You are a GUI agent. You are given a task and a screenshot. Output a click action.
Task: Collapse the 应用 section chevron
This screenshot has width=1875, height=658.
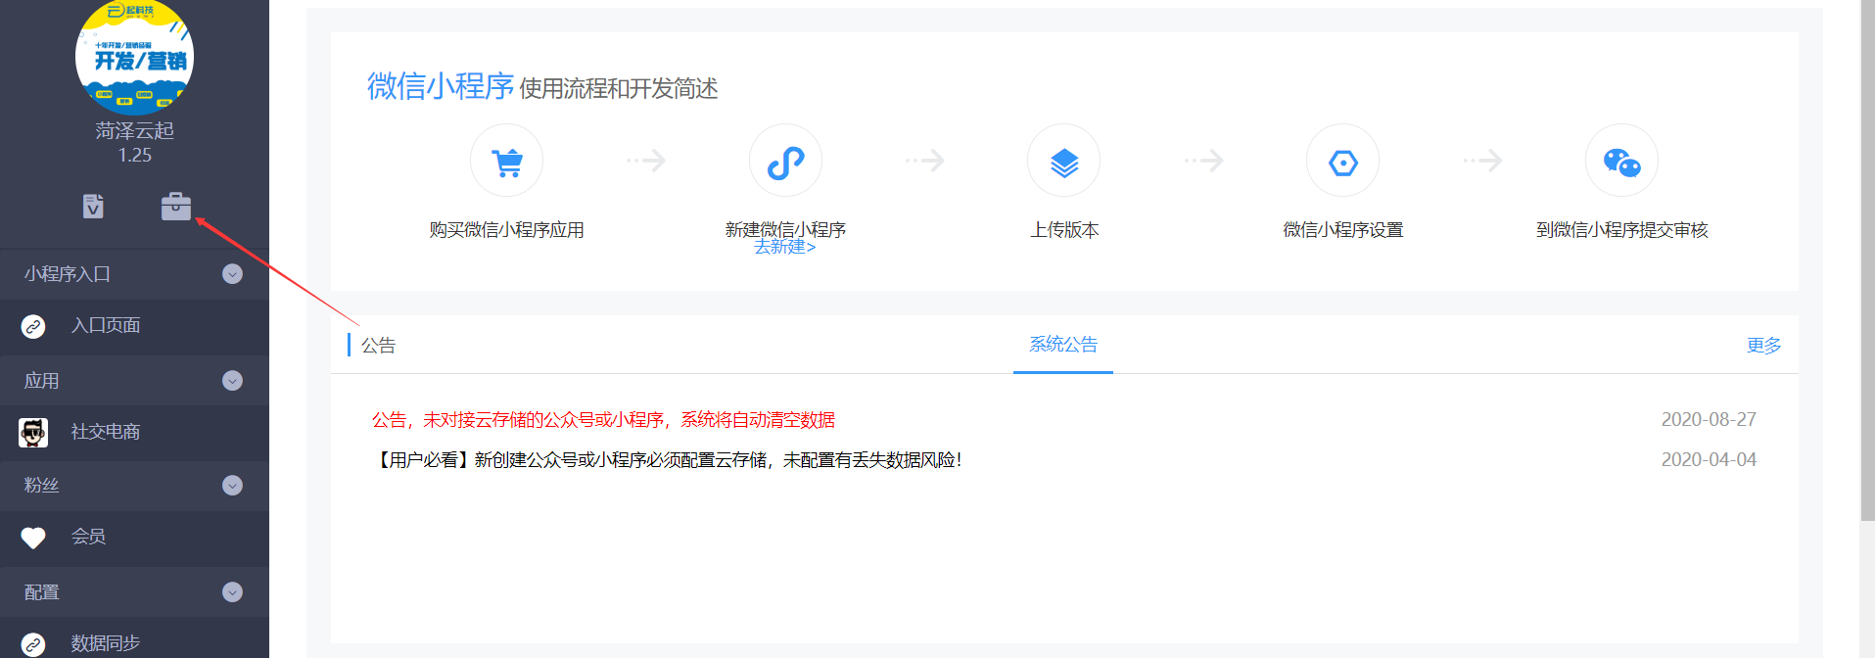click(232, 380)
